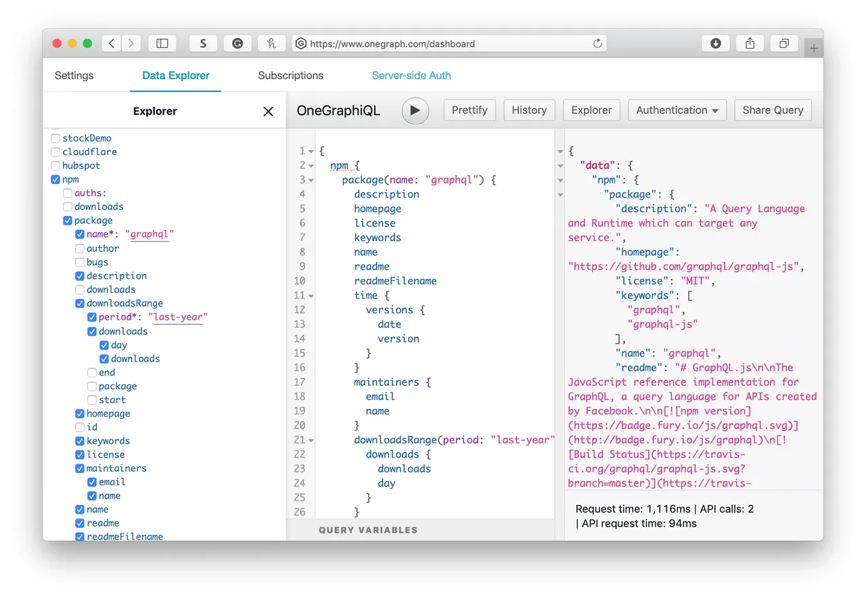Click the Prettify button
Viewport: 866px width, 597px height.
(470, 110)
